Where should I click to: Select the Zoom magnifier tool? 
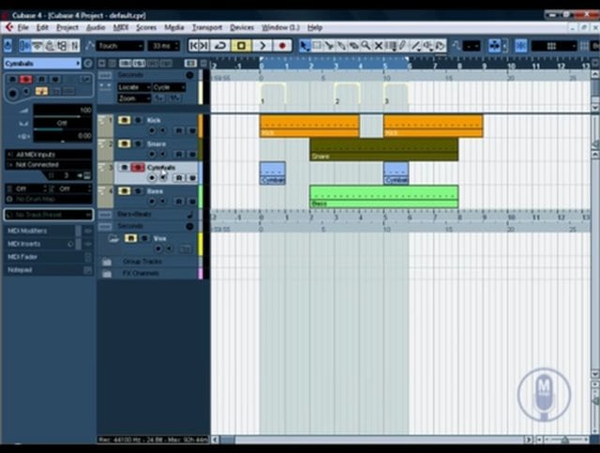(x=366, y=46)
